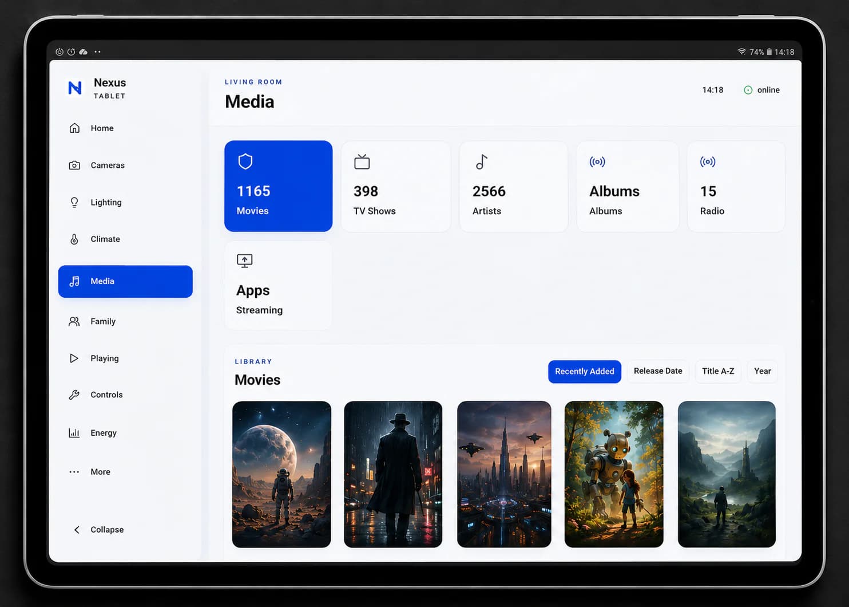
Task: Open misty mountain tower movie poster
Action: 727,474
